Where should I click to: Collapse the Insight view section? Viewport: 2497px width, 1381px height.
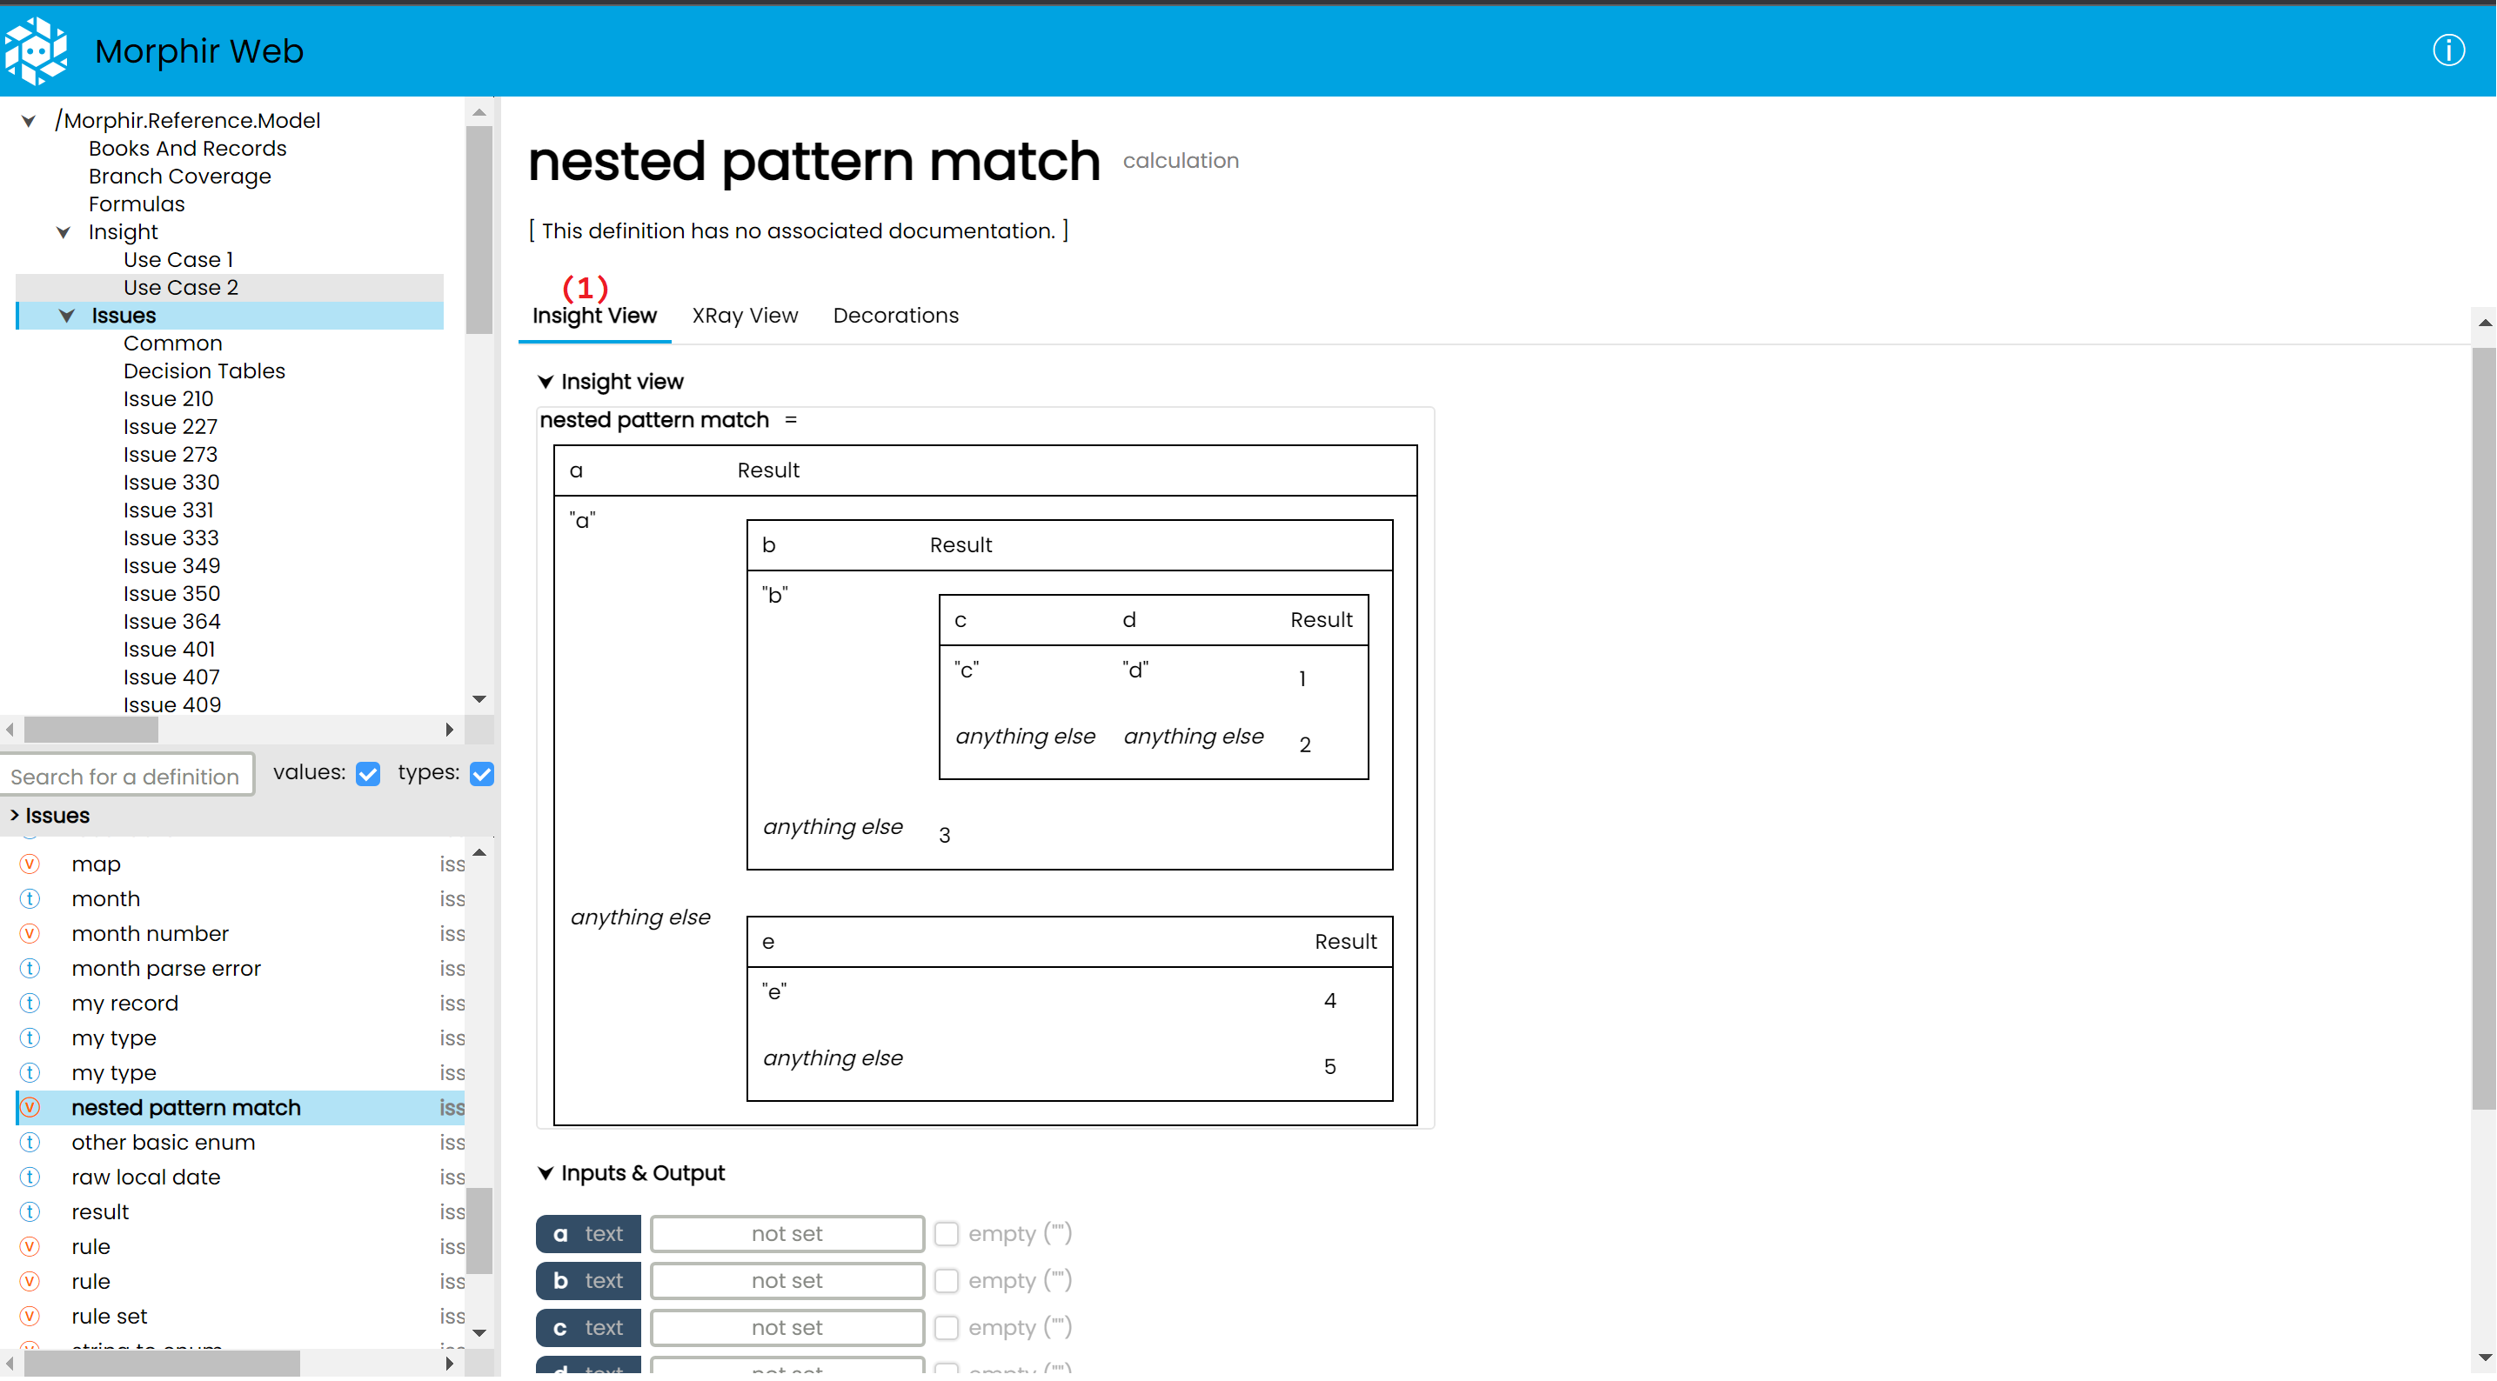point(546,382)
